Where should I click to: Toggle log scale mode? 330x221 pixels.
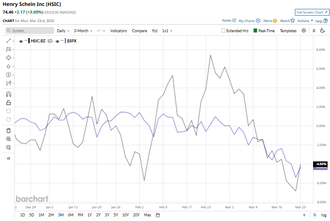coord(324,215)
